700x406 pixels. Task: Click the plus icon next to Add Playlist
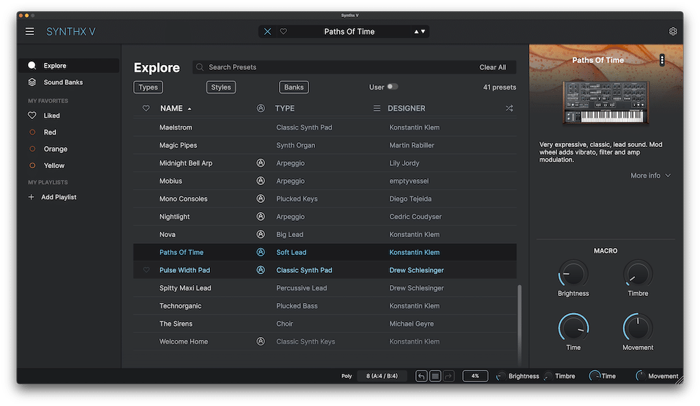point(31,197)
